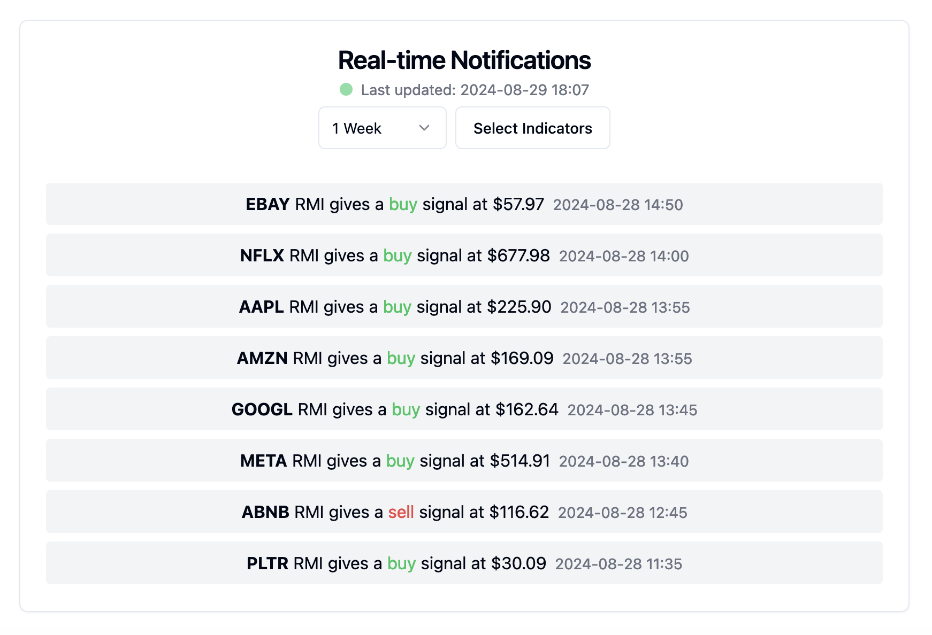Open the META buy signal at $514.91
Viewport: 932px width, 635px height.
[464, 461]
